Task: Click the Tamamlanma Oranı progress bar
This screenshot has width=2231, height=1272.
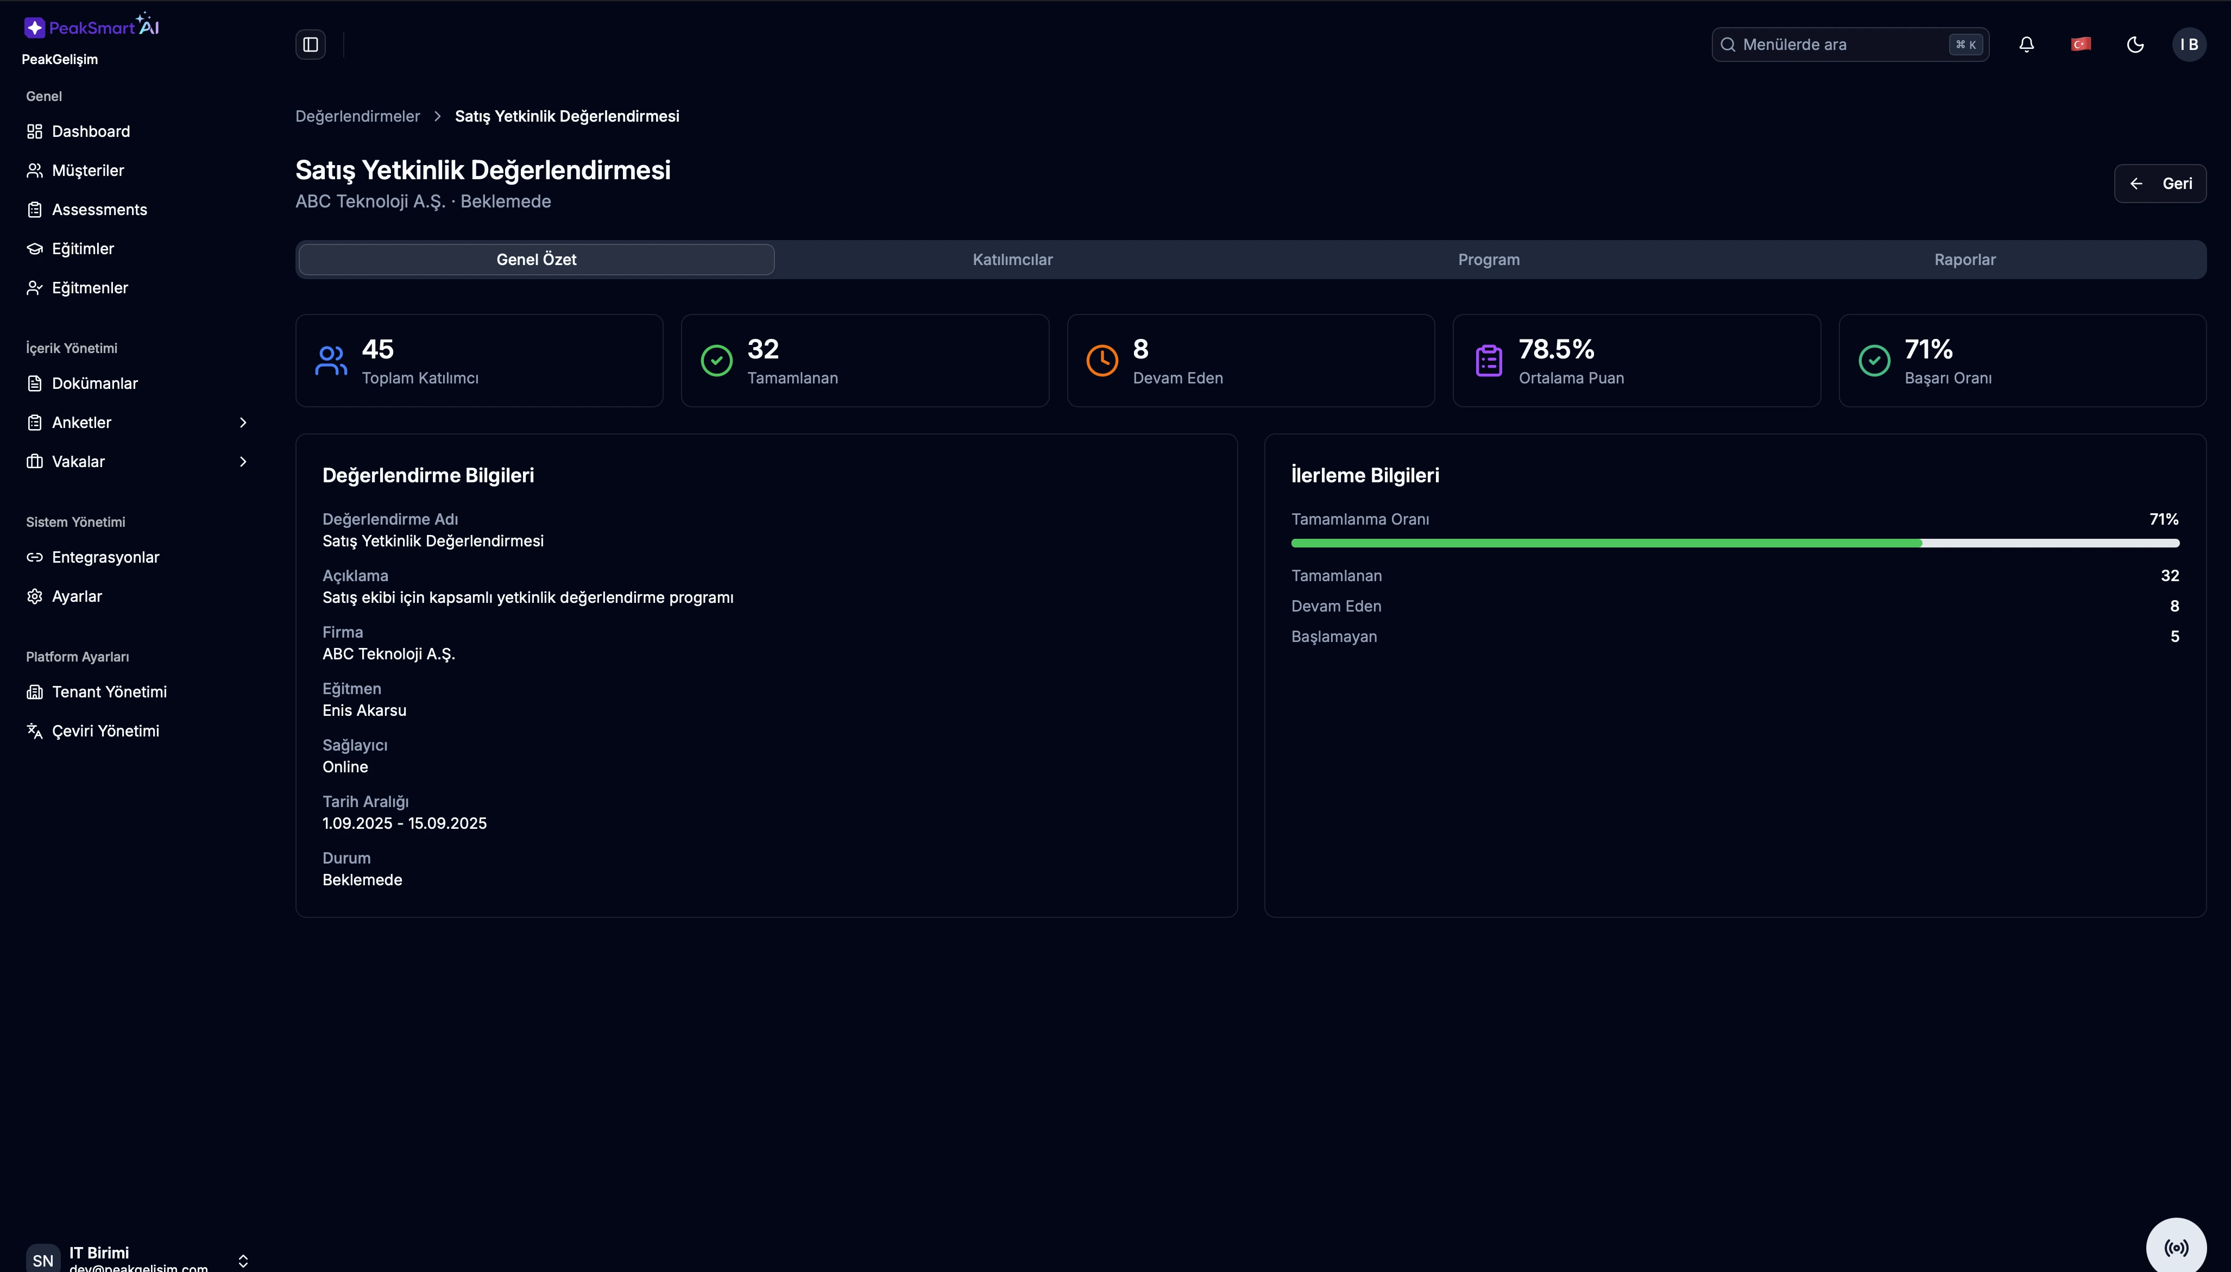Action: click(1735, 543)
